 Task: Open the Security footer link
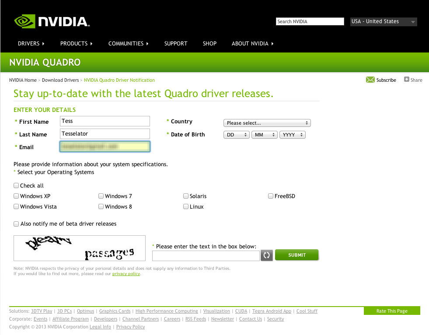(x=276, y=319)
